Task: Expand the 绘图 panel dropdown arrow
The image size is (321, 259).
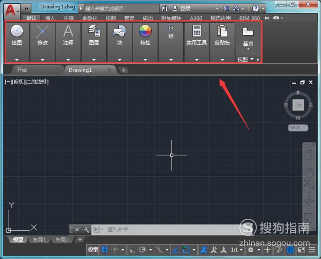Action: tap(17, 60)
